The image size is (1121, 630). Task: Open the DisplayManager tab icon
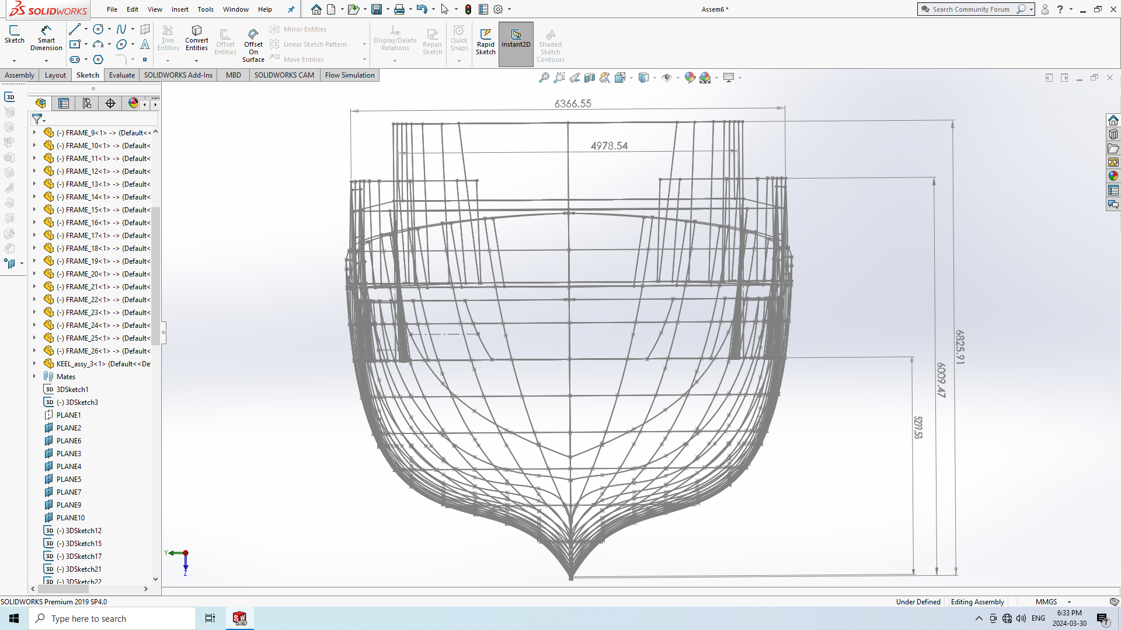133,103
